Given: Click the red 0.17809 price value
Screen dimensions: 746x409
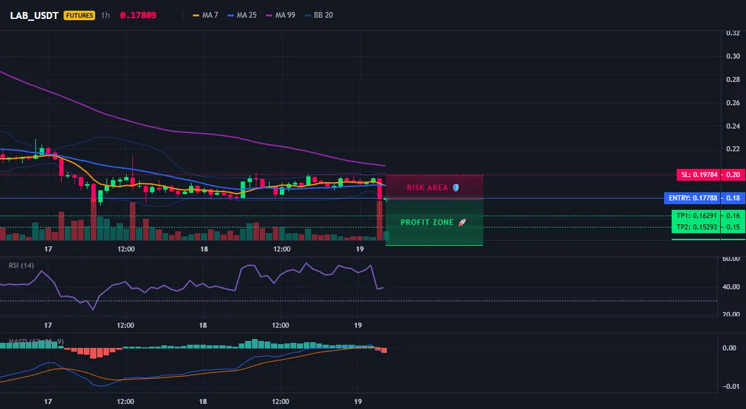Looking at the screenshot, I should point(138,15).
